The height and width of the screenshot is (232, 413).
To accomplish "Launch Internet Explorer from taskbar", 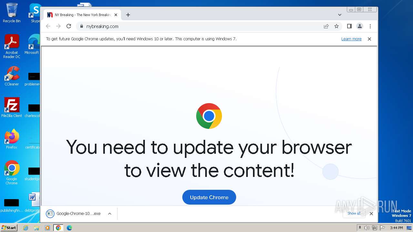I will point(25,228).
